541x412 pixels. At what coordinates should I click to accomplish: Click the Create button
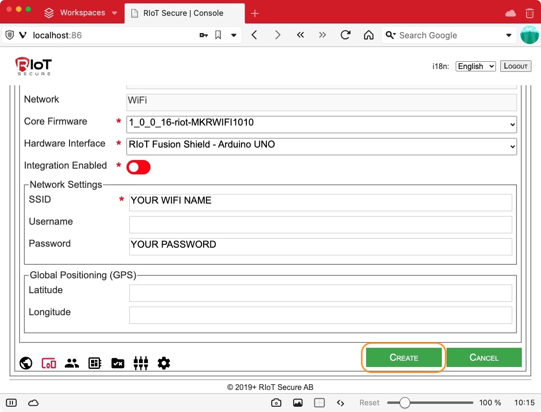point(403,357)
